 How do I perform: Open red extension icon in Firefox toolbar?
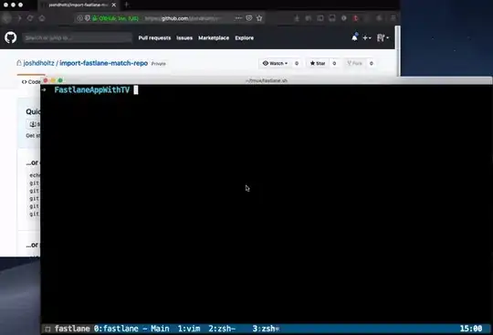coord(356,18)
